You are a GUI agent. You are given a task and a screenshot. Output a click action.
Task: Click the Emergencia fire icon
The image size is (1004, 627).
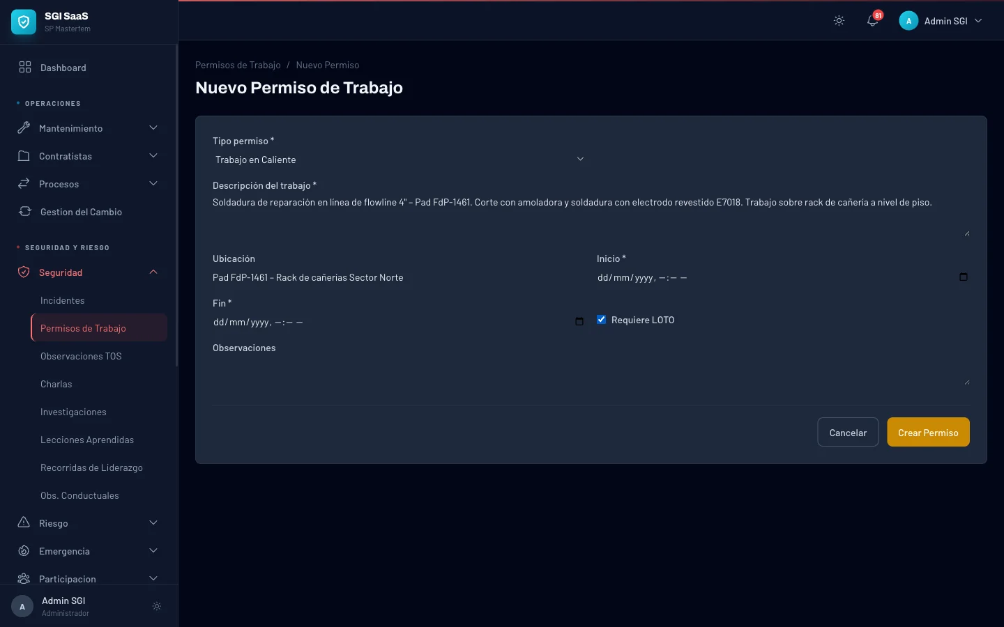pyautogui.click(x=24, y=551)
